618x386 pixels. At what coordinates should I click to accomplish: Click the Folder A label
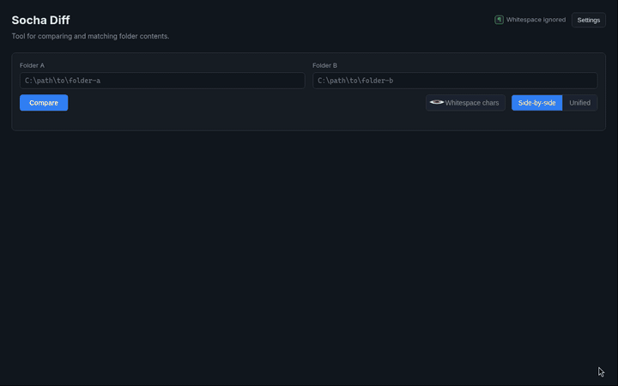point(32,65)
